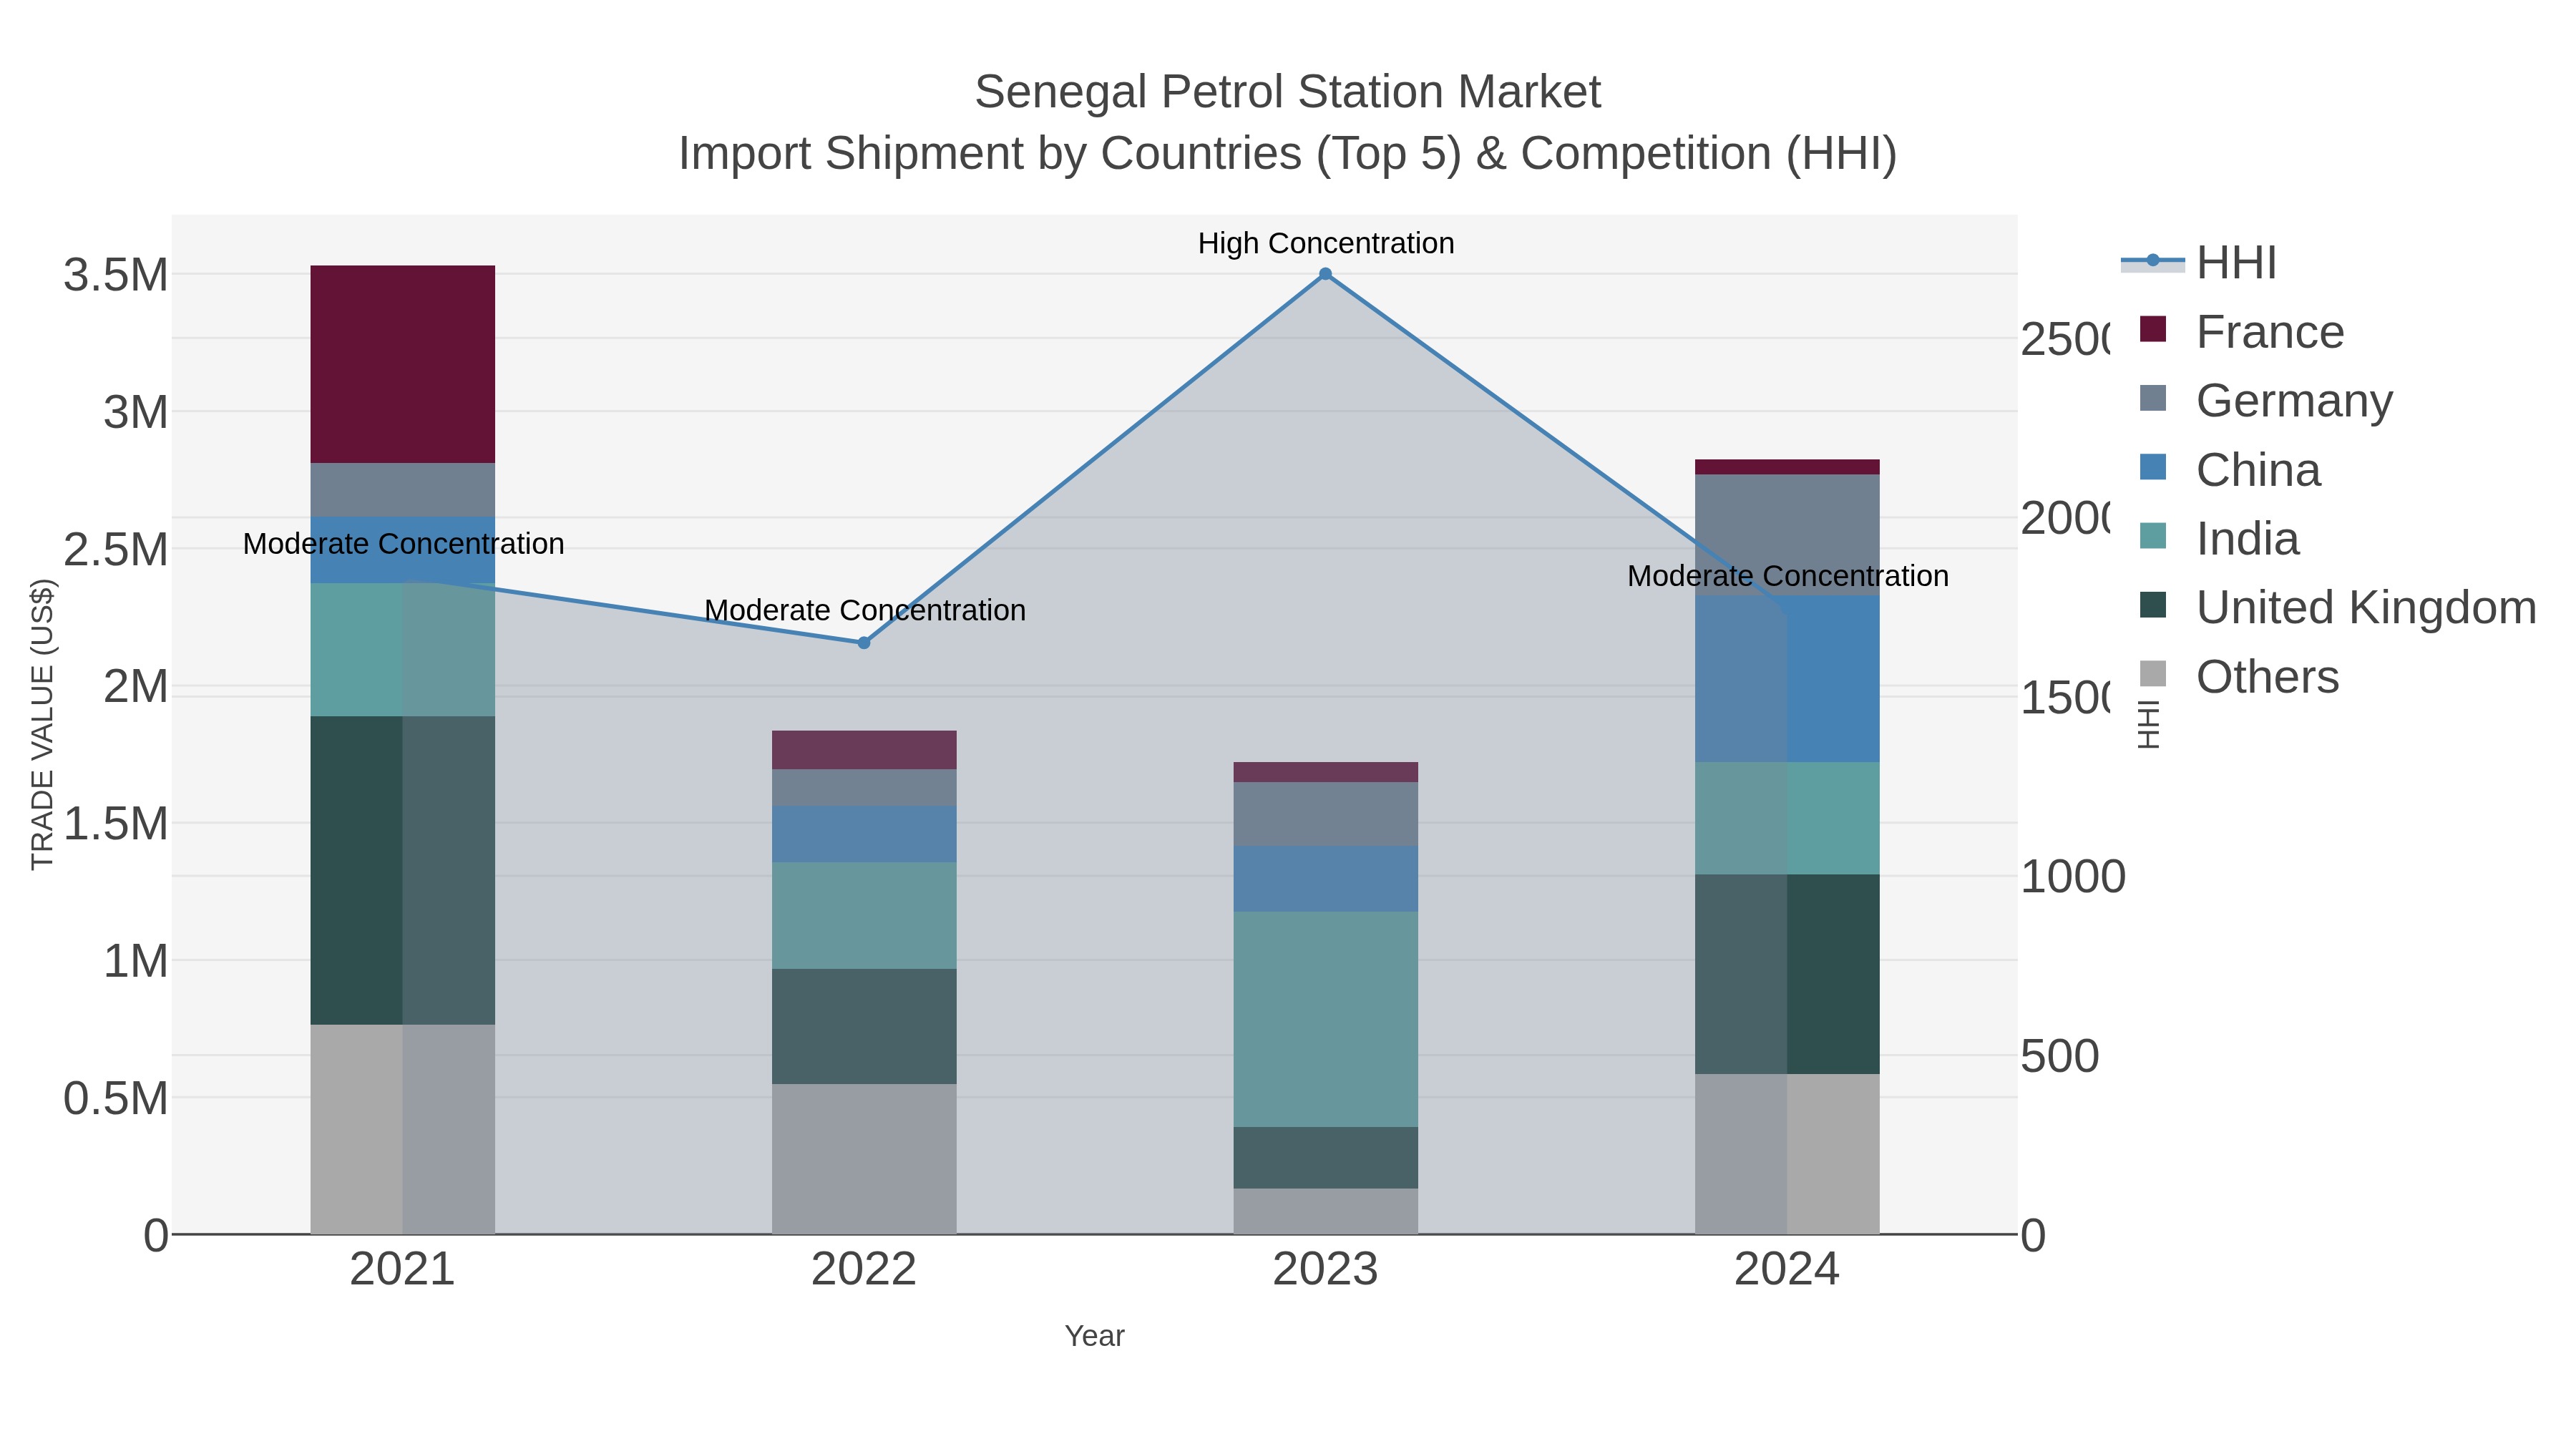Image resolution: width=2576 pixels, height=1449 pixels.
Task: Select the India segment of 2023 bar
Action: (x=1325, y=1019)
